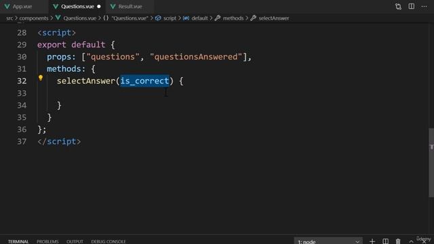This screenshot has height=244, width=434.
Task: Split the editor to the right
Action: coord(412,6)
